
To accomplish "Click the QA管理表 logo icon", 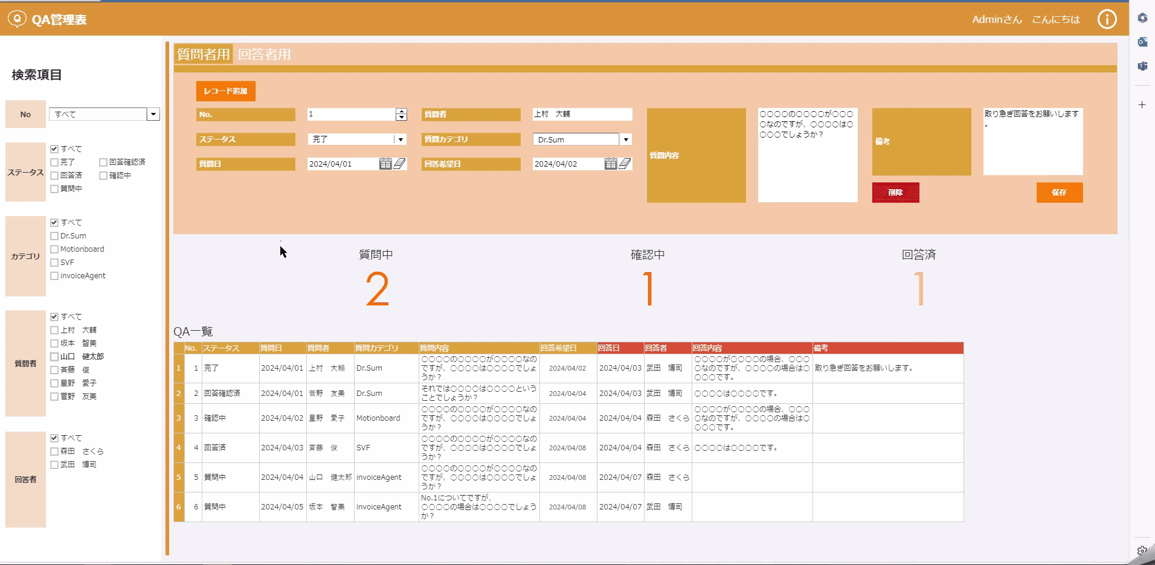I will (18, 18).
